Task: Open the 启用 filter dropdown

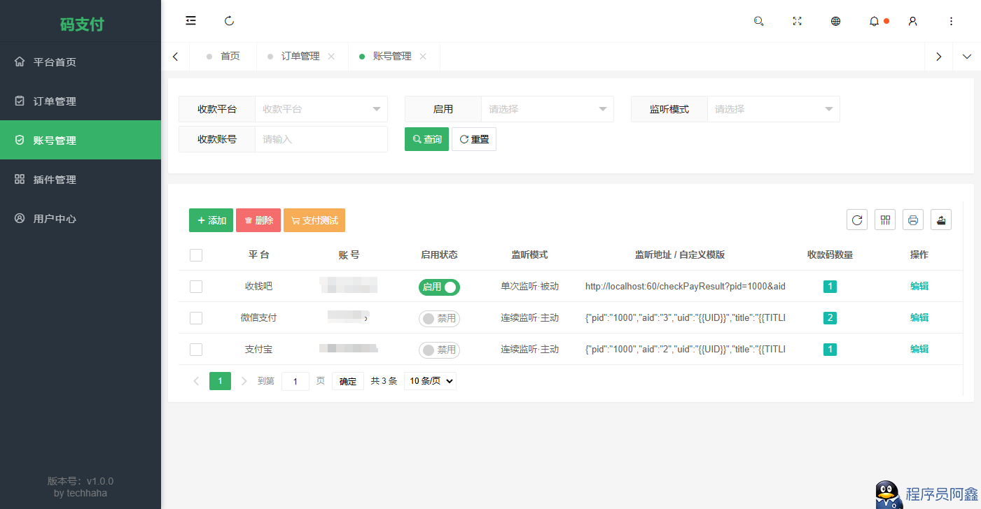Action: click(548, 109)
